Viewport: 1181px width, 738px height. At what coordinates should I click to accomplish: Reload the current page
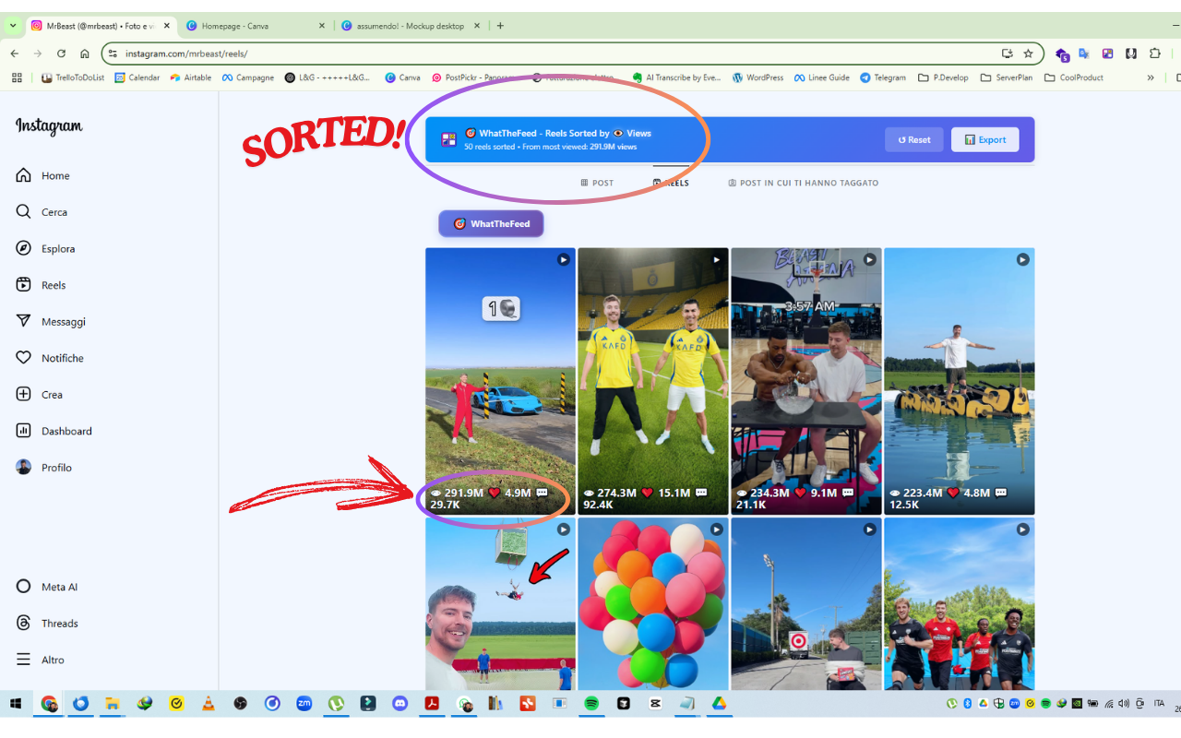61,54
